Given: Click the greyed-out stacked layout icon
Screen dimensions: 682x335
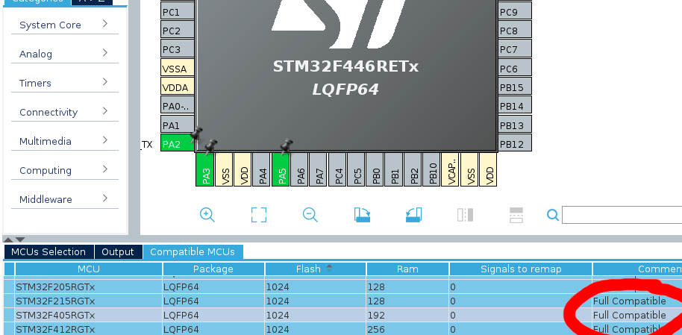Looking at the screenshot, I should 516,215.
